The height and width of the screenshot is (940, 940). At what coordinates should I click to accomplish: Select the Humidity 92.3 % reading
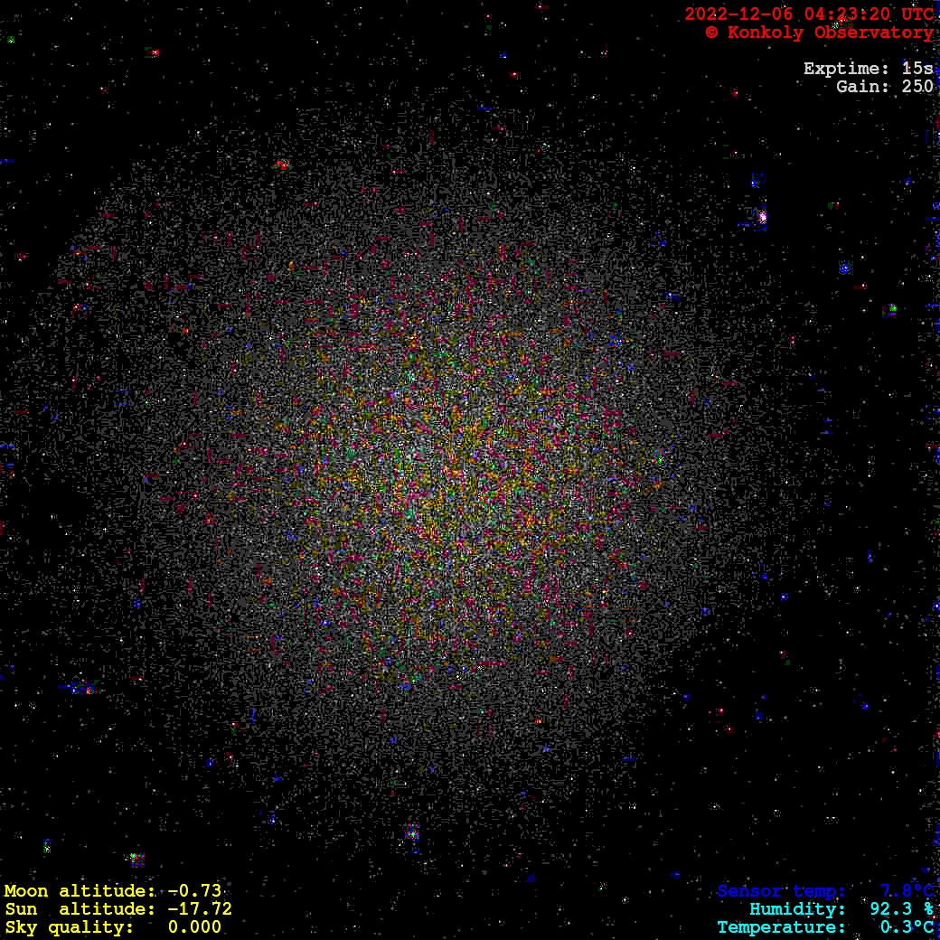pos(841,909)
